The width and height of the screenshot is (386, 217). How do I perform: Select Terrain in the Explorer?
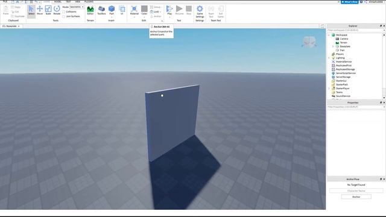(x=343, y=43)
